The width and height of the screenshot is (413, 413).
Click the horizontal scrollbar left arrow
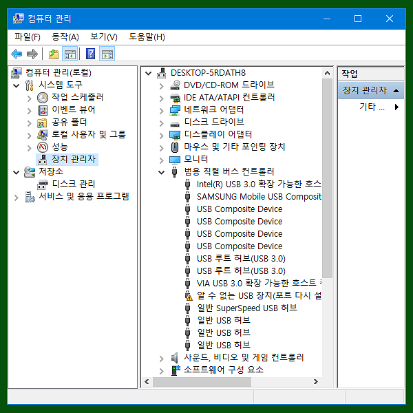coord(147,381)
